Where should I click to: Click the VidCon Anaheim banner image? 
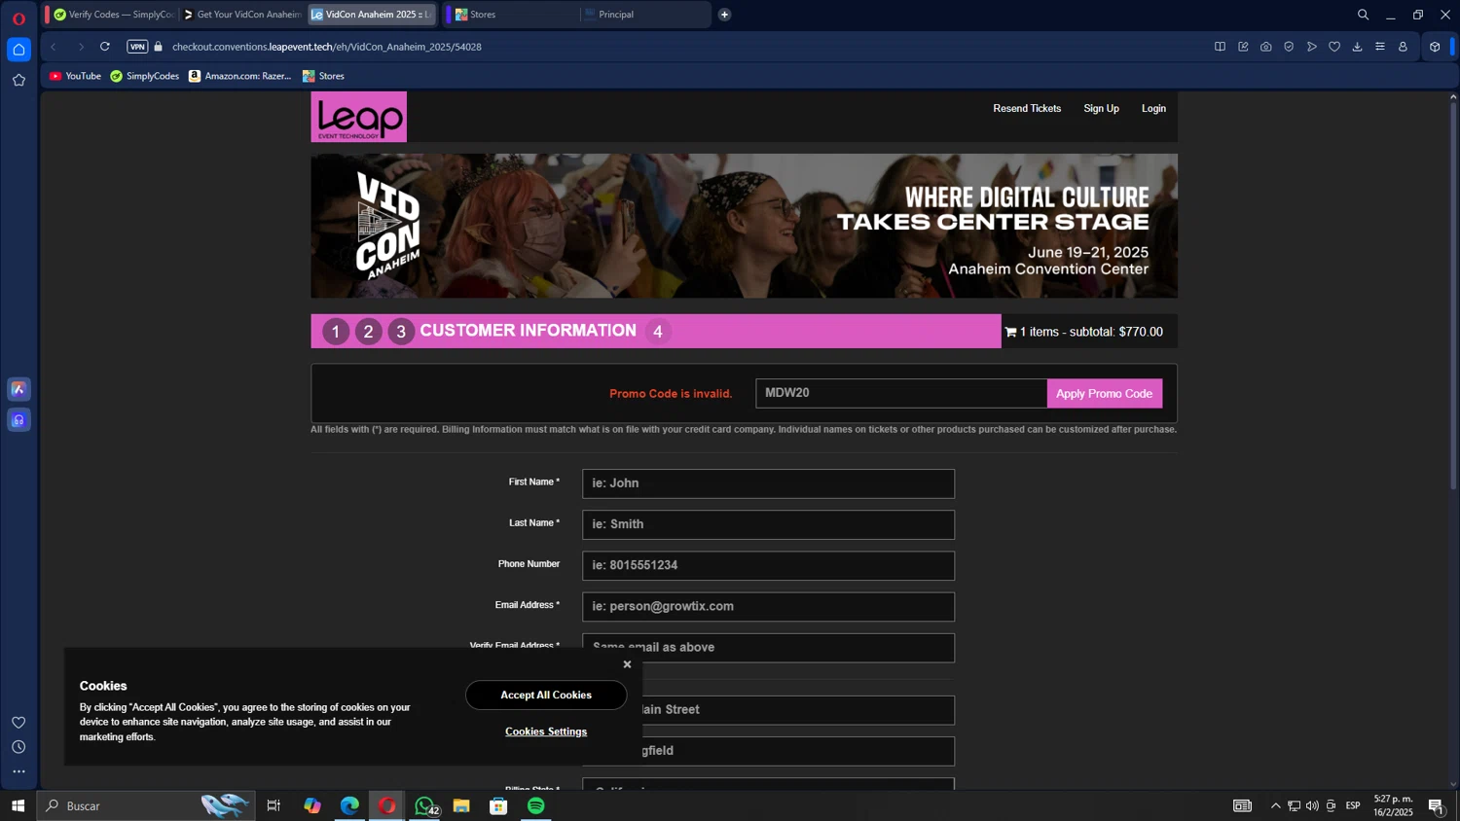click(x=744, y=226)
